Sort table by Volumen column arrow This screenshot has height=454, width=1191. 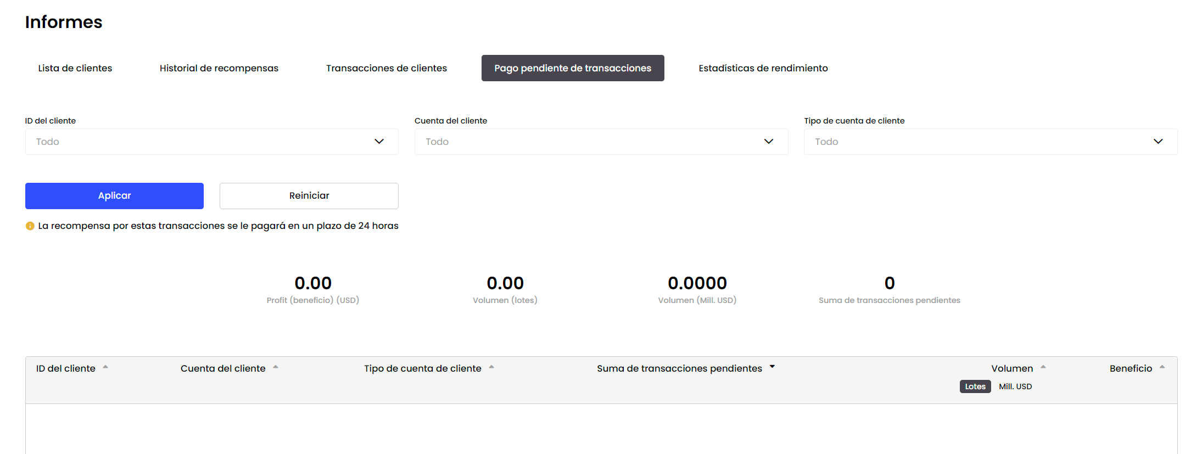coord(1043,367)
